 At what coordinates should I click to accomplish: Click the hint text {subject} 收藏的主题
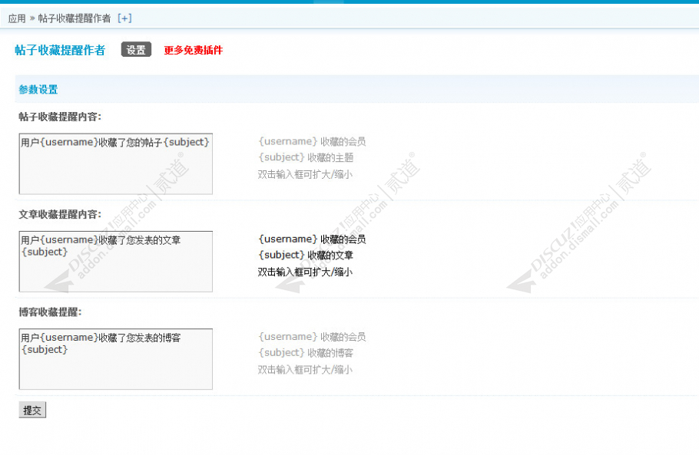306,157
